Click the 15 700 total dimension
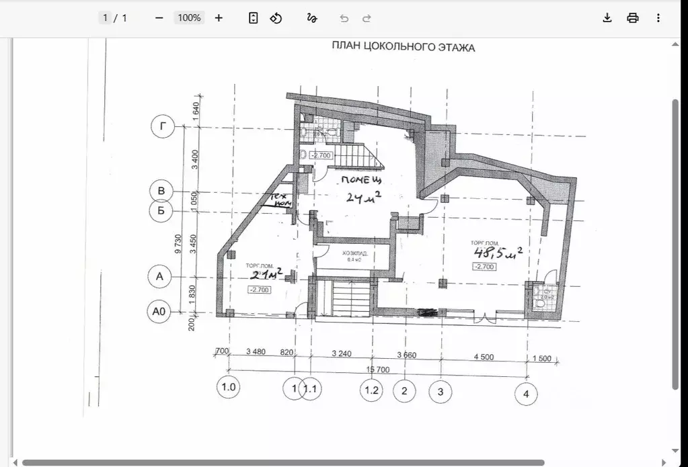The height and width of the screenshot is (467, 688). tap(378, 370)
